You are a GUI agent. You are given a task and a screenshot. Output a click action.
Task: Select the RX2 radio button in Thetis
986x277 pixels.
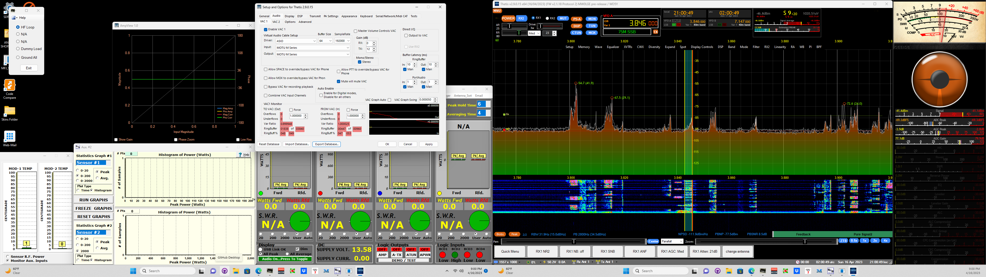coord(547,18)
